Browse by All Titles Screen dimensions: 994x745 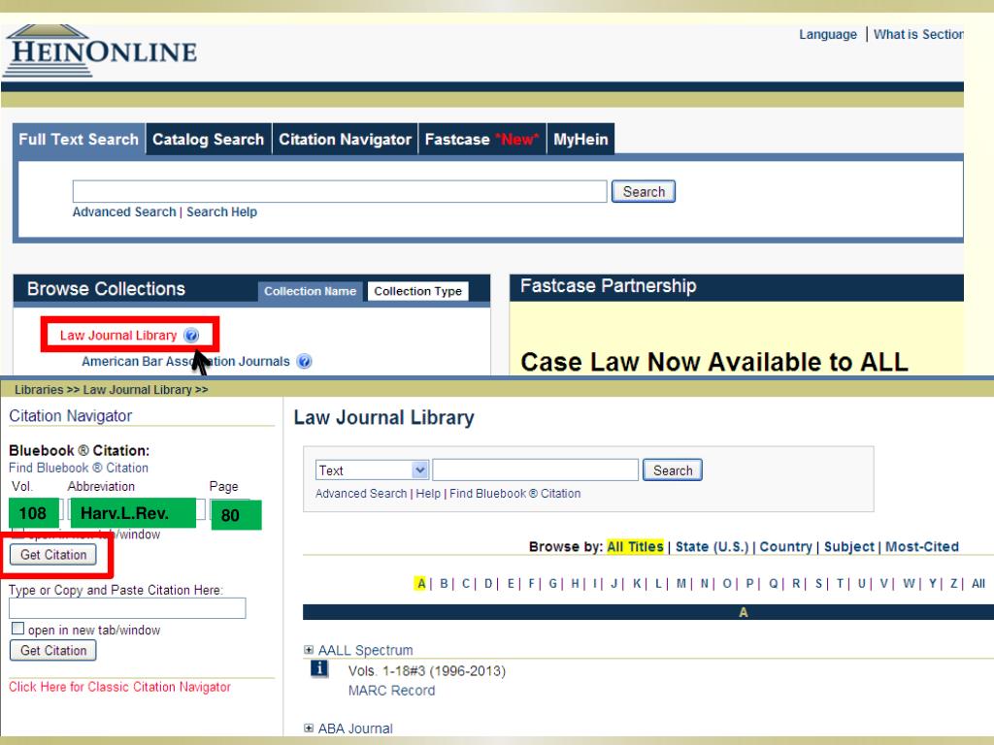(635, 546)
